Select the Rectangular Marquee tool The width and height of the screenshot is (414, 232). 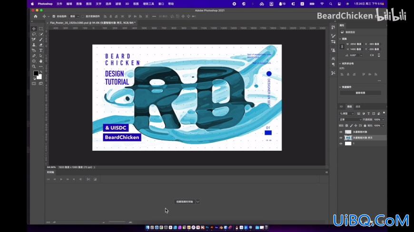(x=40, y=29)
